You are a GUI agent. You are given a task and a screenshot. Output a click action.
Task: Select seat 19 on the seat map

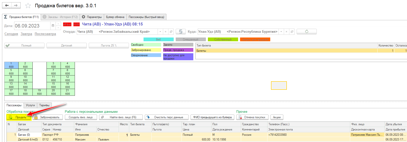click(x=39, y=92)
